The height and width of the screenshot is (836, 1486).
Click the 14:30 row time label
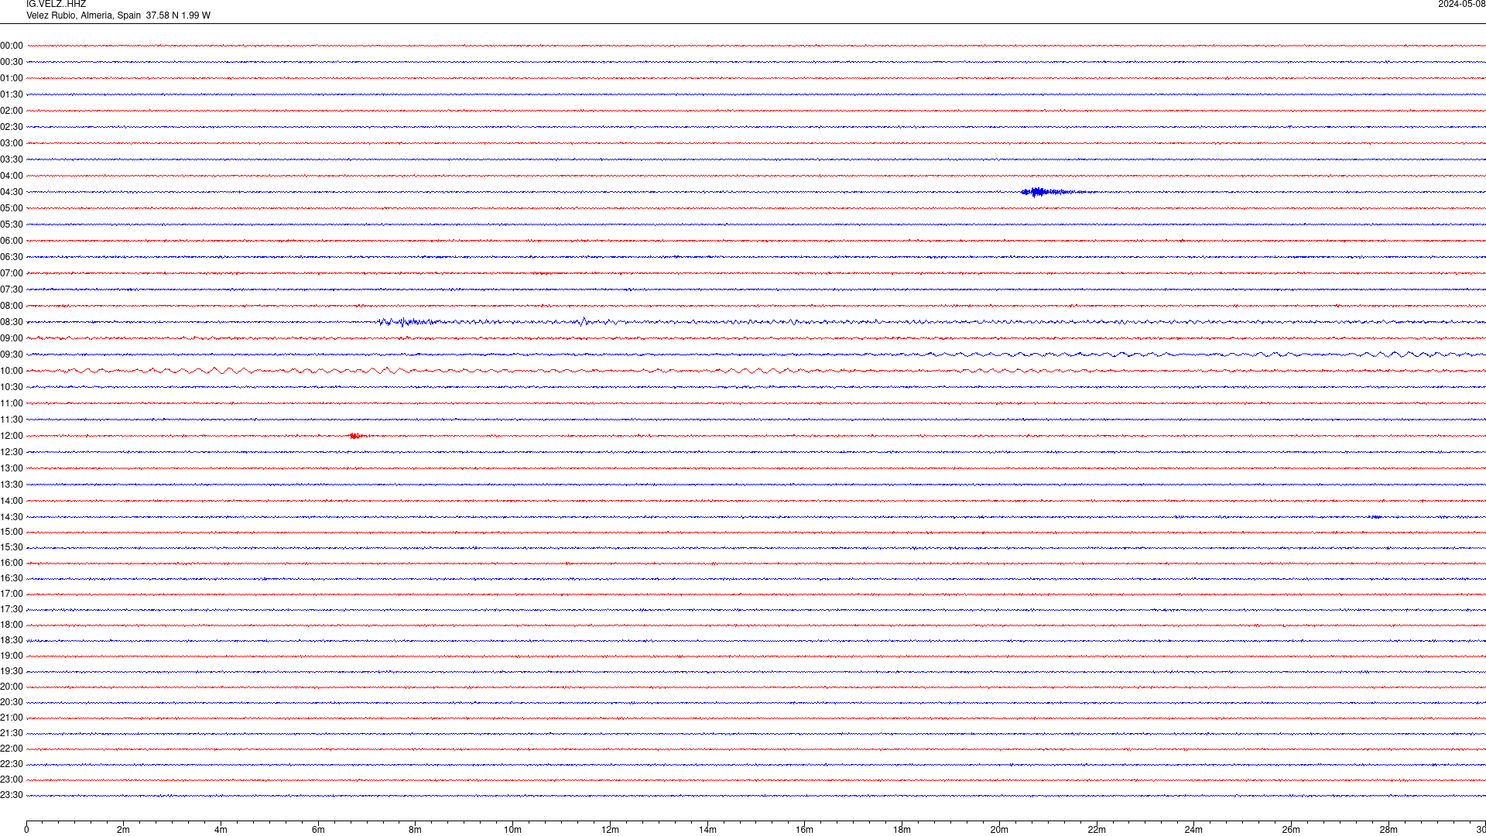[12, 517]
